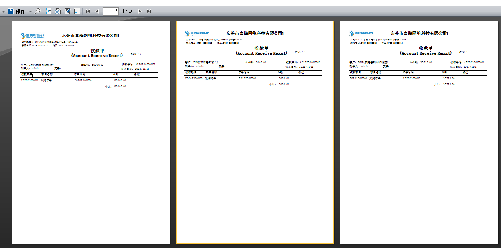Click receipt number AP202300000002 on page two
This screenshot has height=248, width=501.
(x=310, y=62)
